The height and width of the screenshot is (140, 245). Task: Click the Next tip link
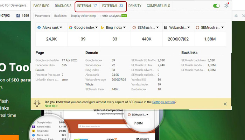click(51, 106)
